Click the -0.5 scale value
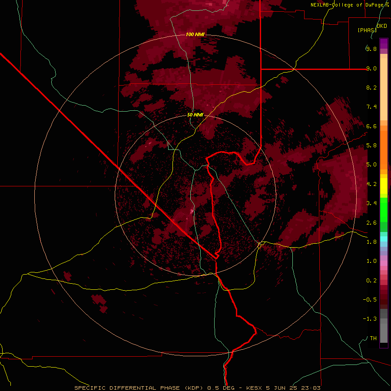The height and width of the screenshot is (391, 391). [370, 300]
